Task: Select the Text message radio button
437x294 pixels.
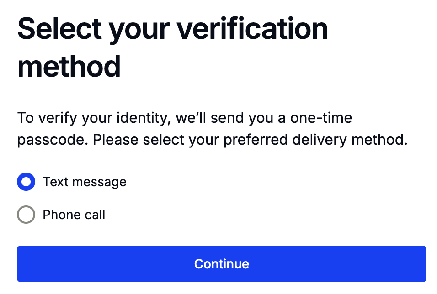Action: point(26,182)
